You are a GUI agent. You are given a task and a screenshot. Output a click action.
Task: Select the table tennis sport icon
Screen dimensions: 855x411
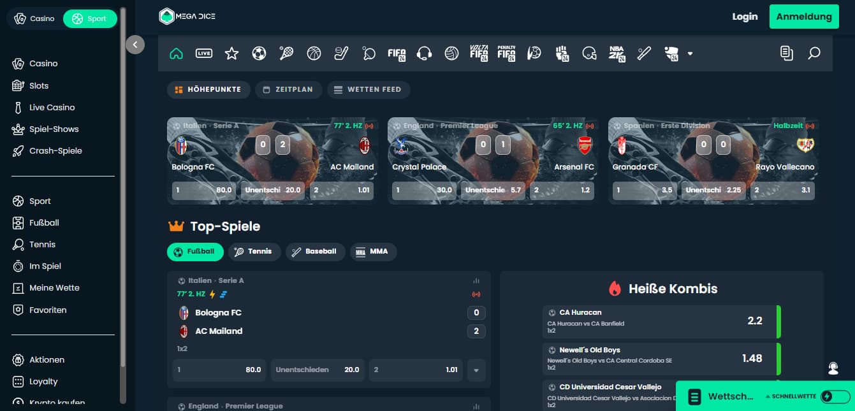[x=369, y=54]
